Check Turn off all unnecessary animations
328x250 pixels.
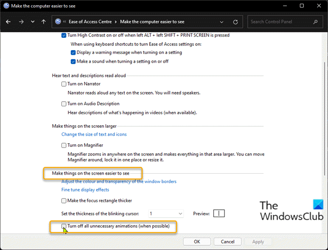(64, 226)
